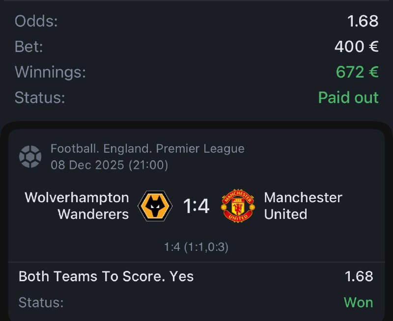Click the football sport icon
This screenshot has height=321, width=393.
[30, 157]
